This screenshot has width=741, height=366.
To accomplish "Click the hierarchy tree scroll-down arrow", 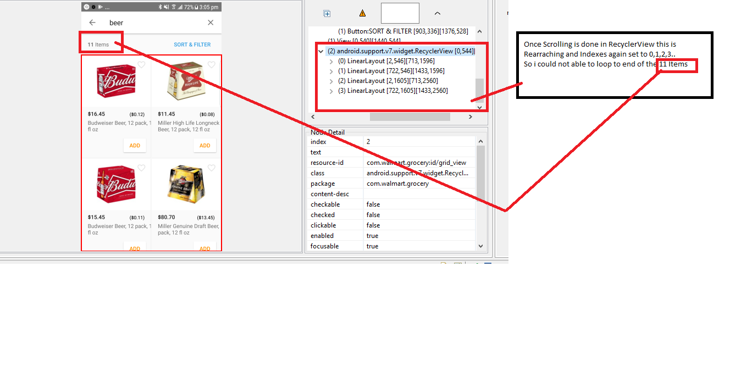I will (x=480, y=107).
